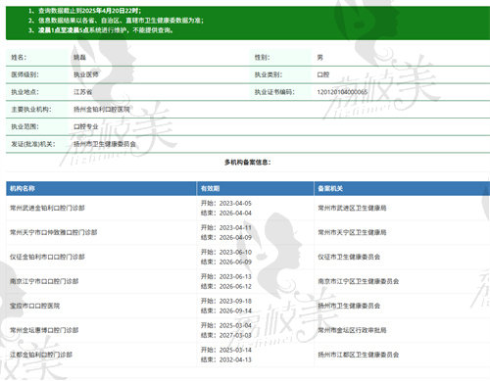Select institution 常州武进金铂利口腔门诊部
490x381 pixels.
coord(47,208)
